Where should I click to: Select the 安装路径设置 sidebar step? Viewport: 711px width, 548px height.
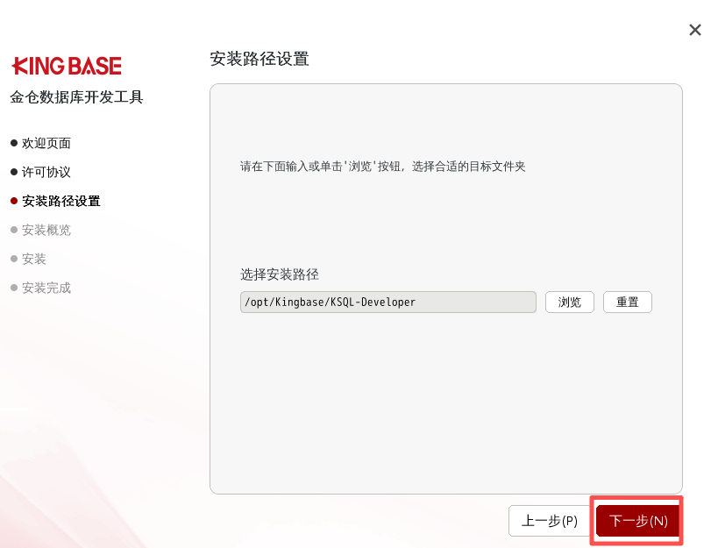[x=61, y=201]
